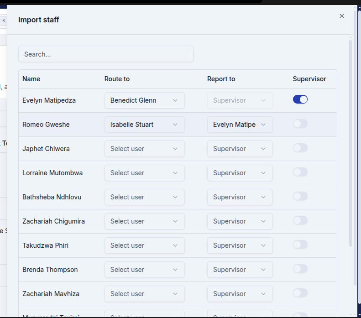Open Report to dropdown for Zachariah Mavhiza
Image resolution: width=361 pixels, height=318 pixels.
click(x=240, y=294)
